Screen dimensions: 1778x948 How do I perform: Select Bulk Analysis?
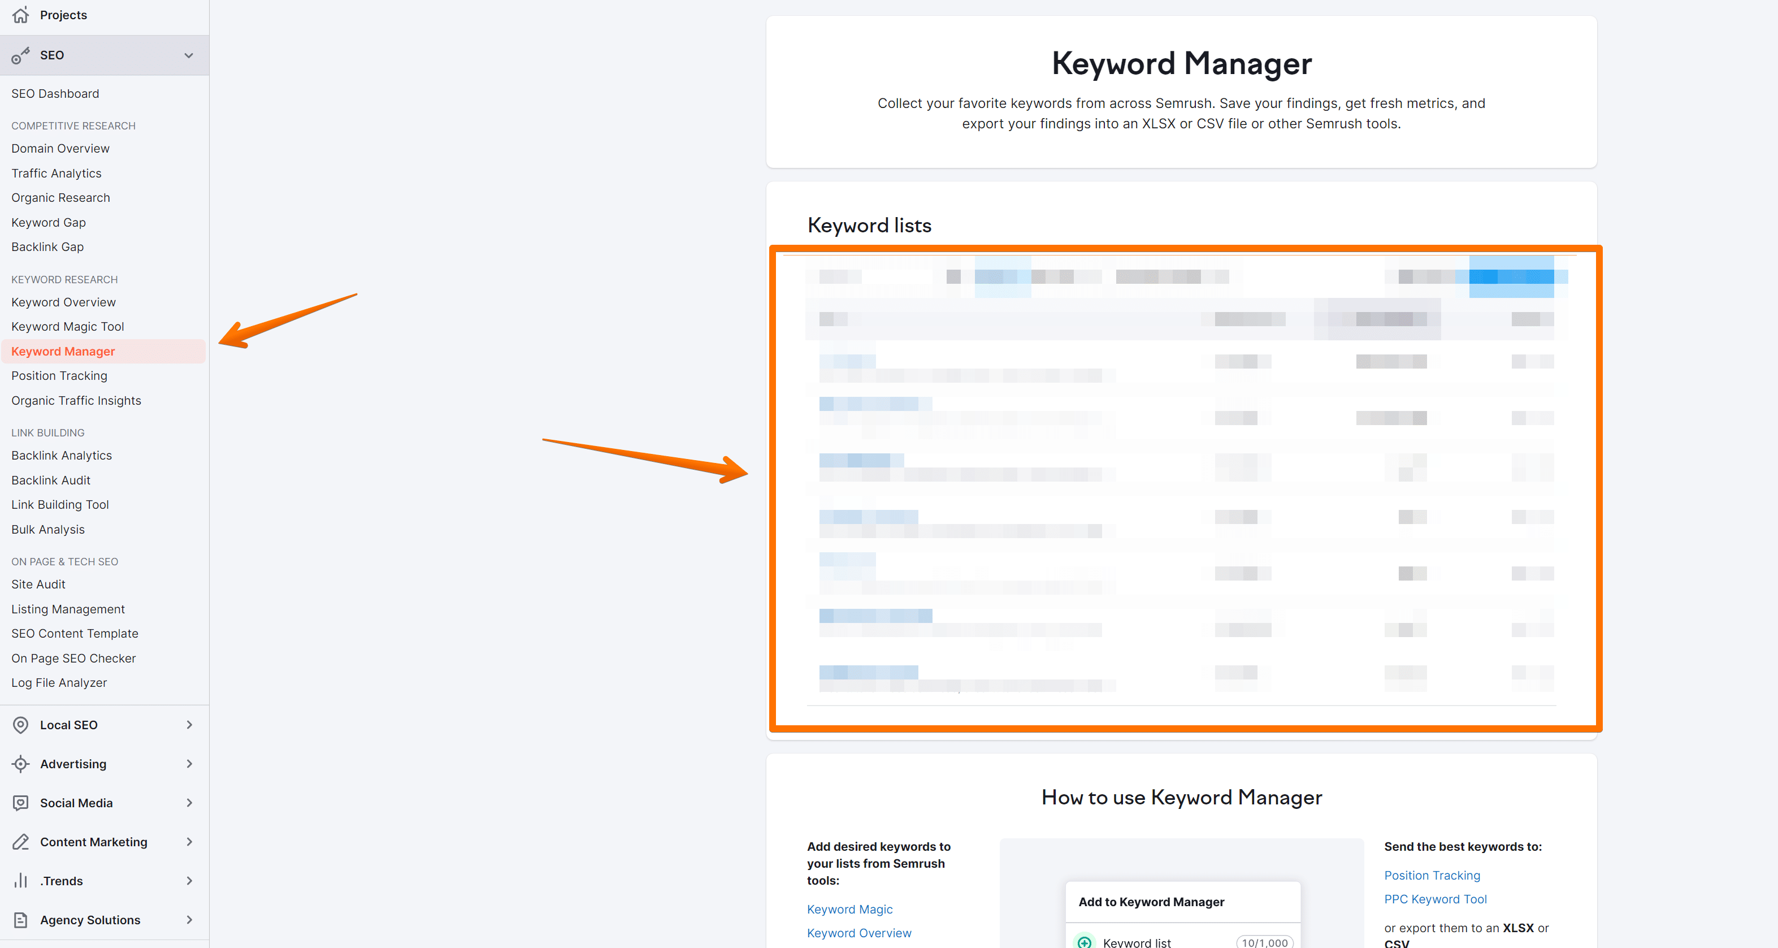pyautogui.click(x=47, y=530)
